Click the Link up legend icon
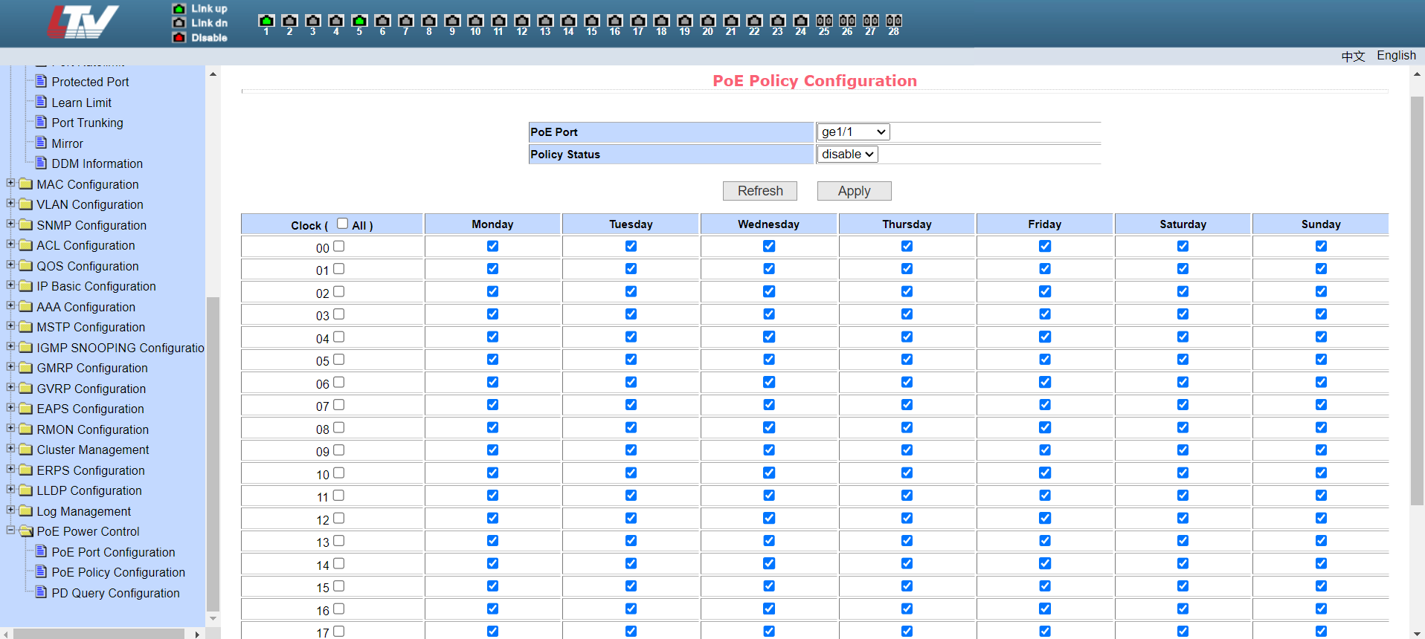The width and height of the screenshot is (1425, 639). pyautogui.click(x=179, y=9)
